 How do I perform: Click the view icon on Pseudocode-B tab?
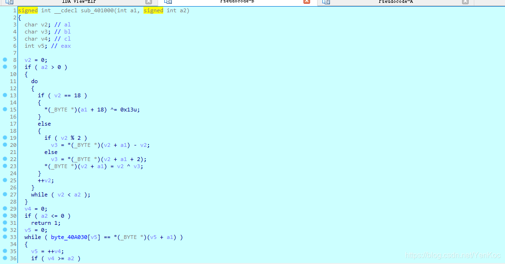[x=168, y=1]
